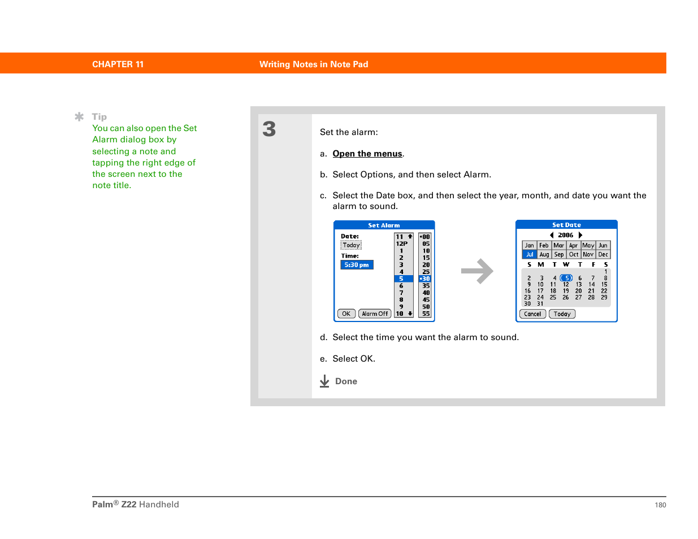Click page number 180
Viewport: 698px width, 539px height.
tap(660, 505)
